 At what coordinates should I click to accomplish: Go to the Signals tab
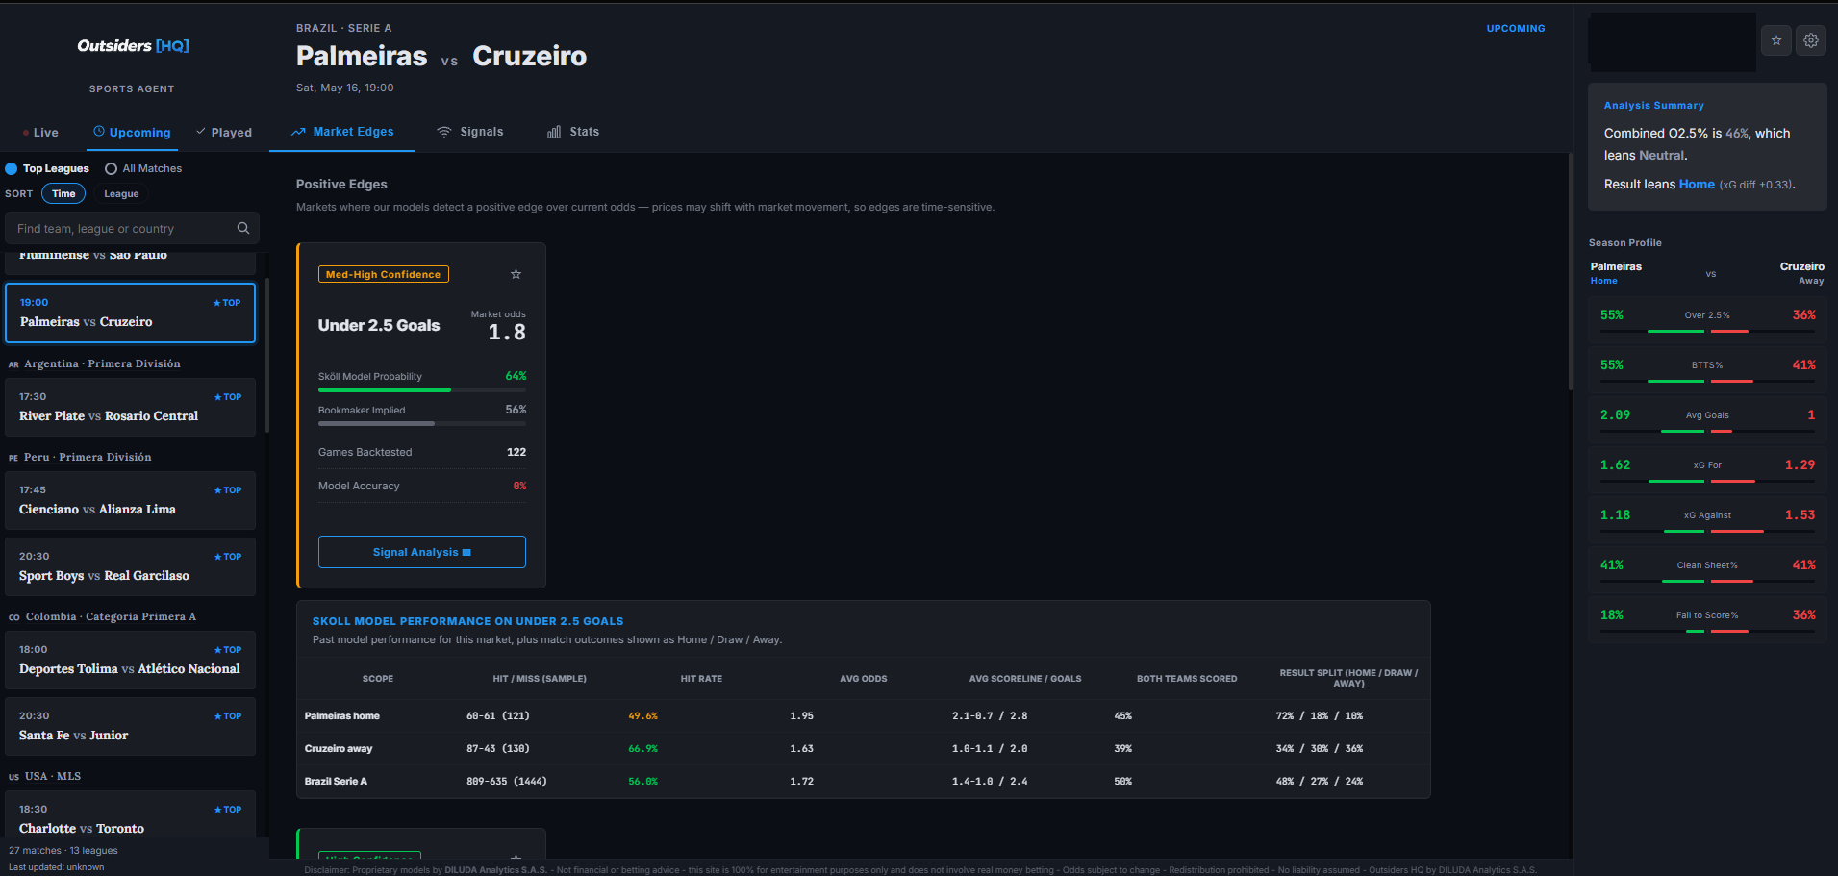[470, 132]
